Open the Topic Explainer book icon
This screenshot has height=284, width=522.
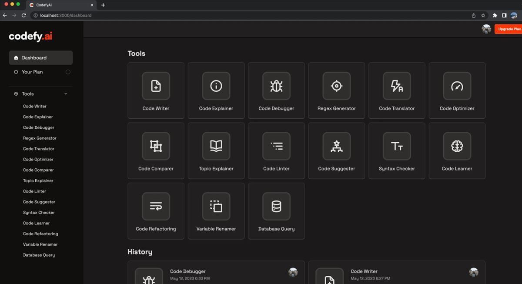216,146
